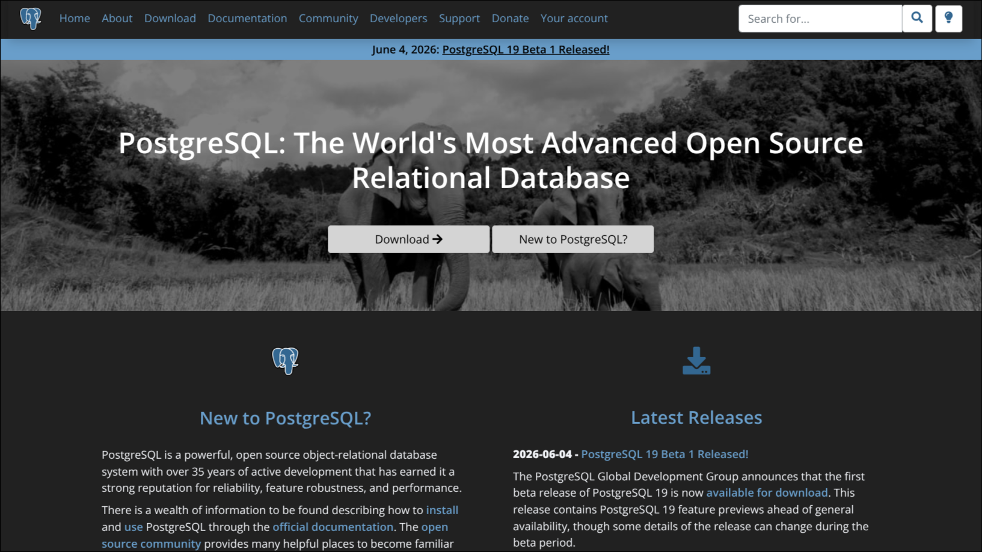Image resolution: width=982 pixels, height=552 pixels.
Task: Open the Donate navbar link
Action: click(x=510, y=19)
